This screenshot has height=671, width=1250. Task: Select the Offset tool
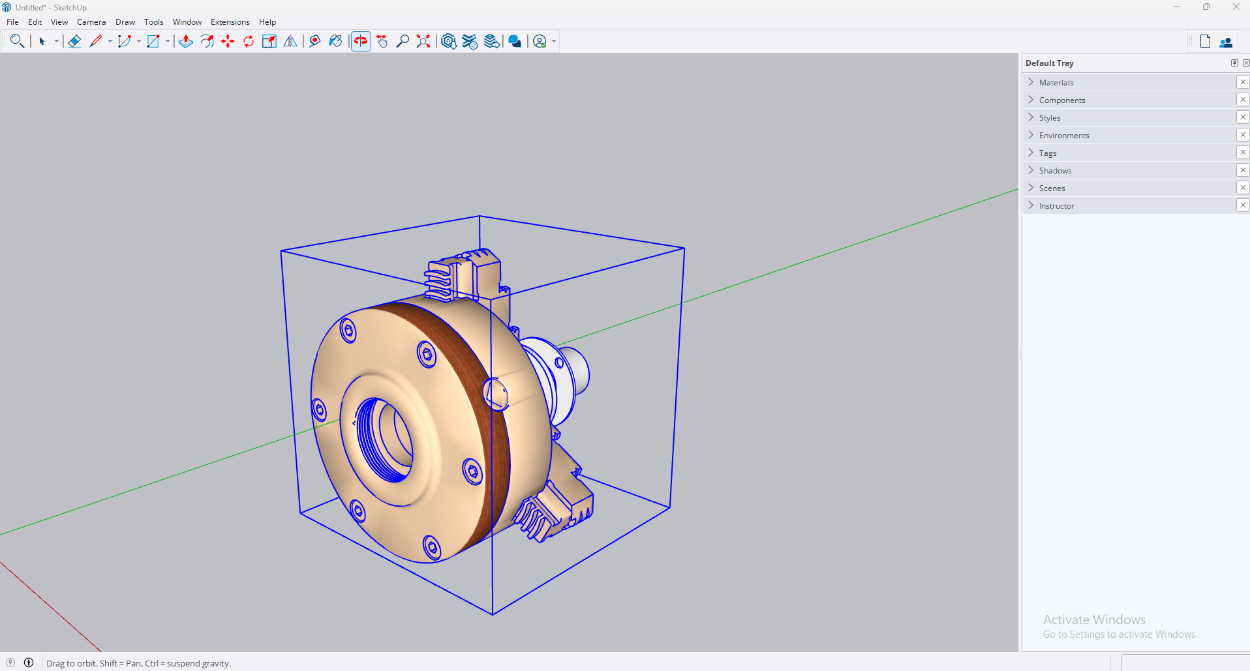(x=207, y=41)
